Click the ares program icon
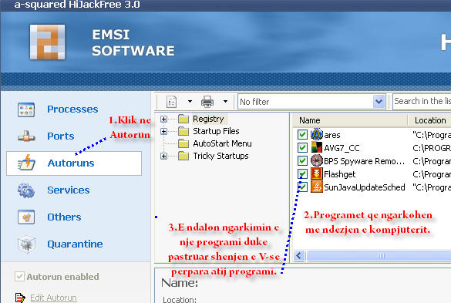451x303 pixels. pyautogui.click(x=317, y=134)
